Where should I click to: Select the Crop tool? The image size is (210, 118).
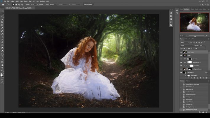pos(2,22)
